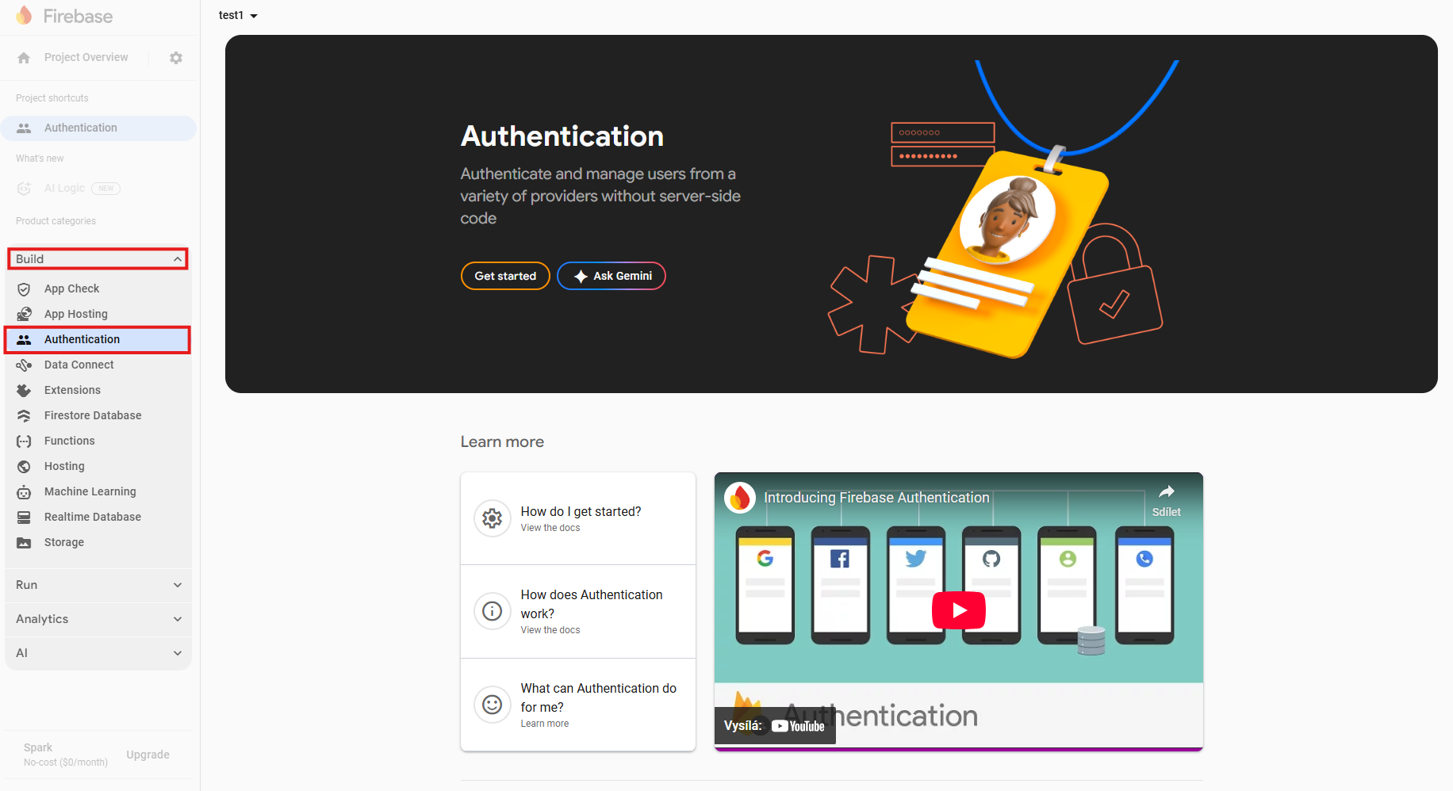Open the test1 project dropdown
1453x791 pixels.
(238, 15)
